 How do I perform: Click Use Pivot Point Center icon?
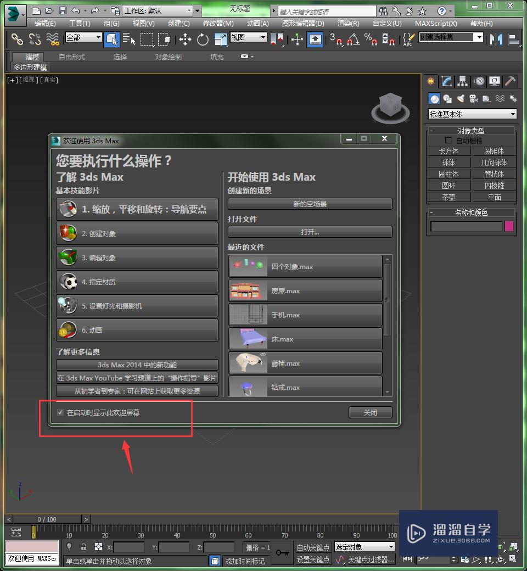pos(277,40)
